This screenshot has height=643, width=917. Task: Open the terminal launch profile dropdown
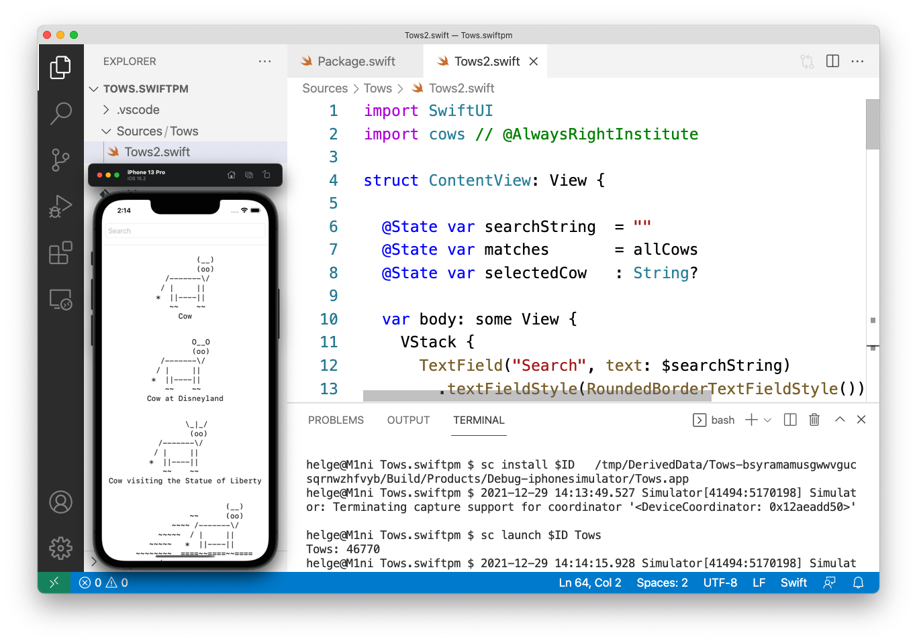tap(768, 420)
